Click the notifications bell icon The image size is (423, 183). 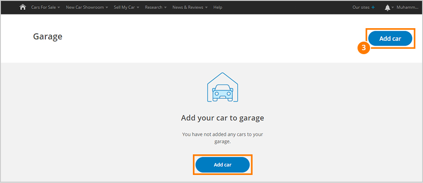pyautogui.click(x=387, y=8)
